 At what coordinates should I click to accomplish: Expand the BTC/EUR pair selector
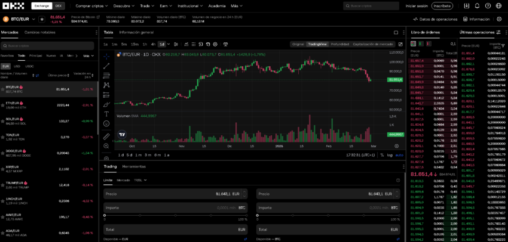point(33,20)
